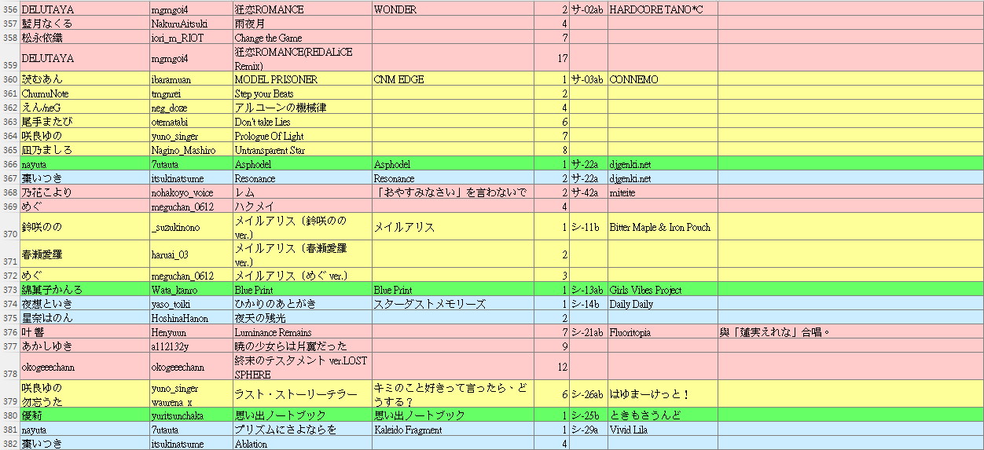Click the プリズムにさよならを cell
Screen dimensions: 984x450
(x=302, y=430)
